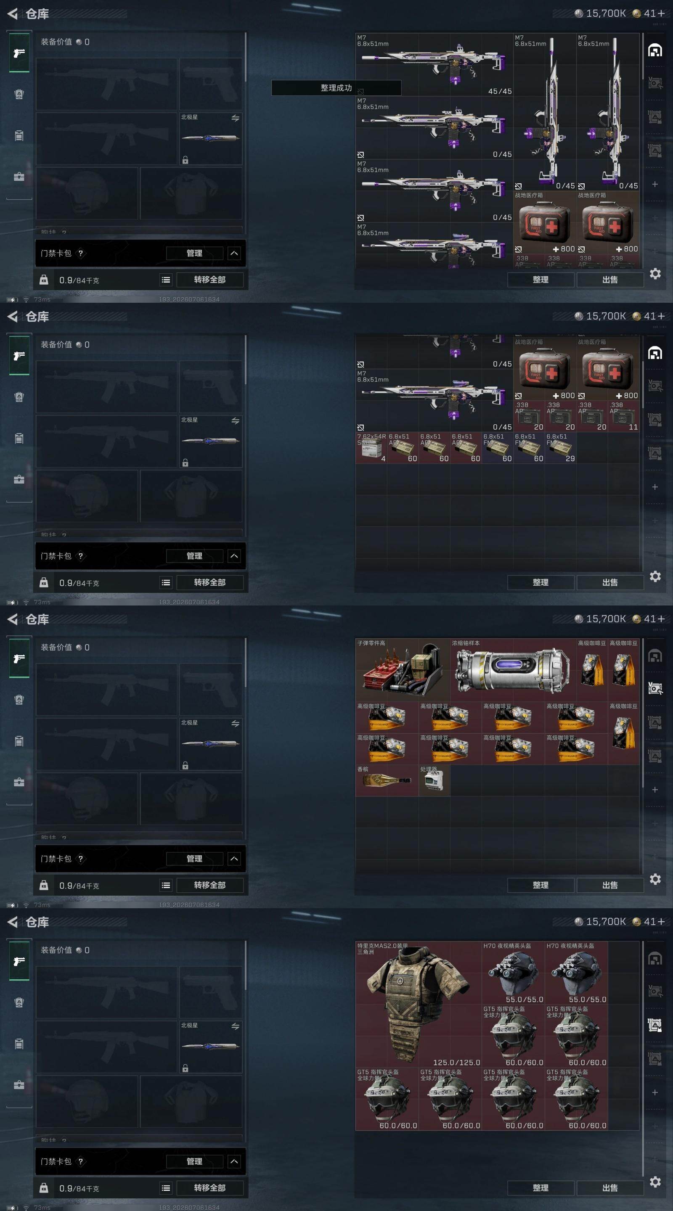
Task: Open stash settings gear on helmets screen
Action: (655, 1182)
